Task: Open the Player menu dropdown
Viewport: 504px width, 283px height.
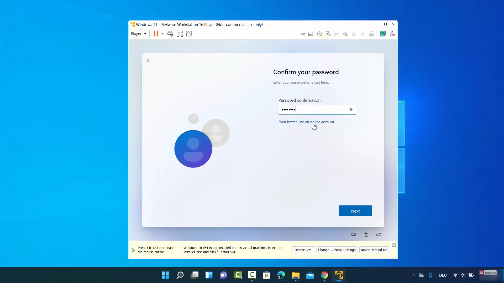Action: tap(139, 34)
